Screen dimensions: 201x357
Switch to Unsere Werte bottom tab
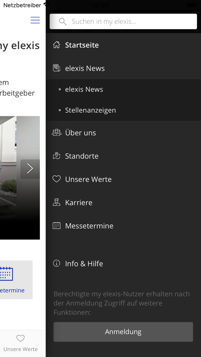(x=21, y=344)
